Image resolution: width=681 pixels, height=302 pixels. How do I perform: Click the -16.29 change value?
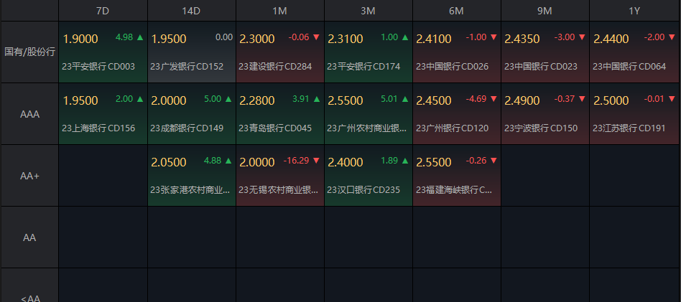296,161
